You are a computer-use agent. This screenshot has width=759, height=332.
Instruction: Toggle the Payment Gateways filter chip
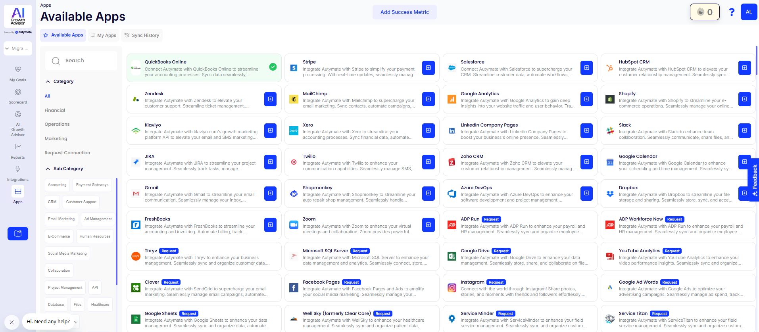click(x=92, y=185)
